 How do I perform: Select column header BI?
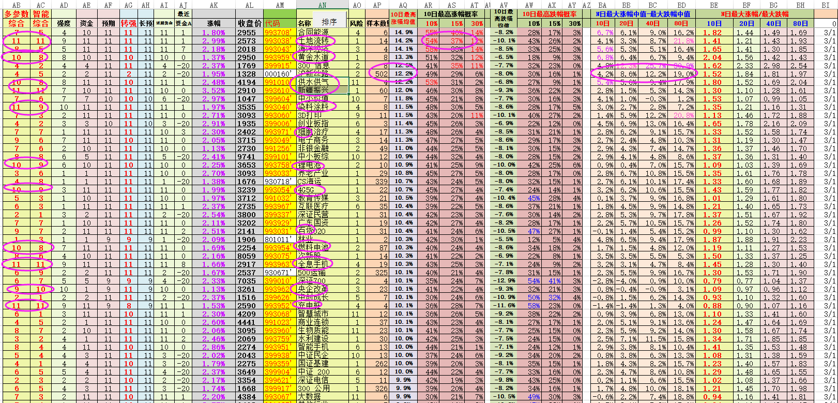coord(825,5)
